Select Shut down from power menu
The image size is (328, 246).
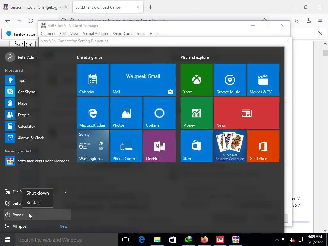point(38,193)
